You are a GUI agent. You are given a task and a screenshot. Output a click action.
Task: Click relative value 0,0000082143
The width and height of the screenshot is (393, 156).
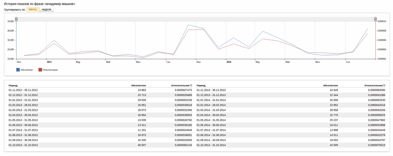coord(183,145)
